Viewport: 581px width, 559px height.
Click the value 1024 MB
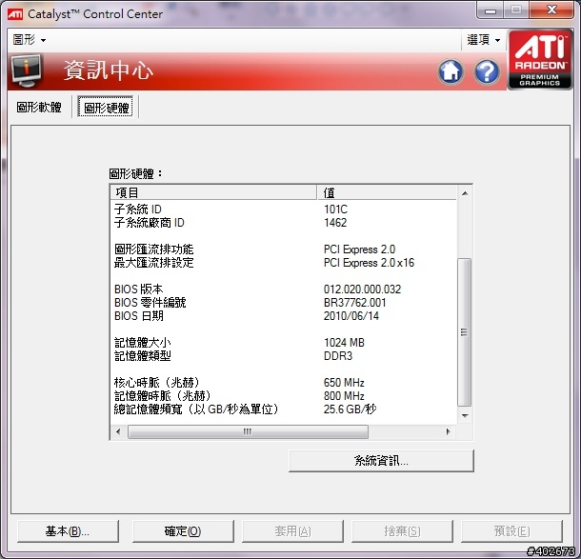(x=344, y=342)
